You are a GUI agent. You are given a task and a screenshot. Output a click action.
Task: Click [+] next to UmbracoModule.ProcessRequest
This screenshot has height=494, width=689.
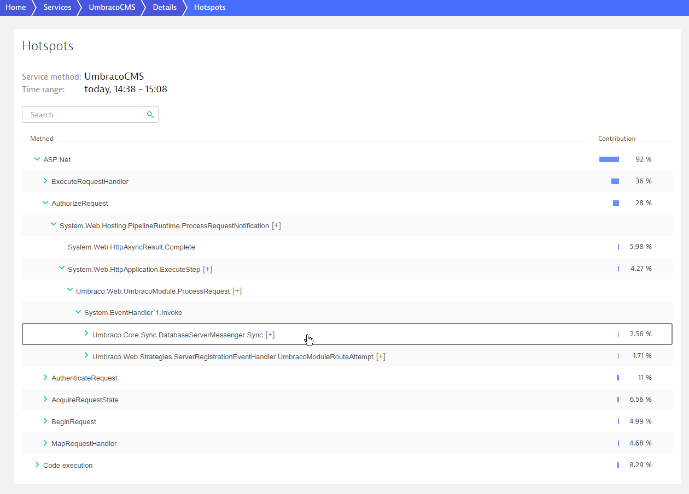[237, 291]
